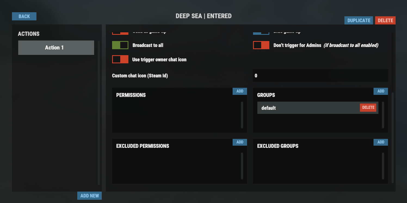
Task: Turn on Use trigger owner chat icon
Action: [120, 59]
